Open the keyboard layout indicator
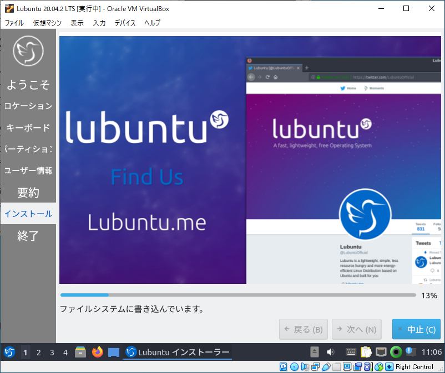This screenshot has height=373, width=445. [x=351, y=352]
